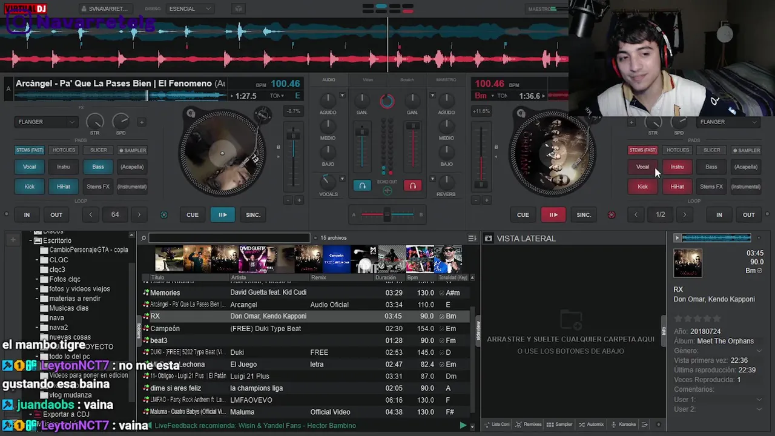This screenshot has width=775, height=436.
Task: Toggle left deck Kick stem pad
Action: click(x=29, y=187)
